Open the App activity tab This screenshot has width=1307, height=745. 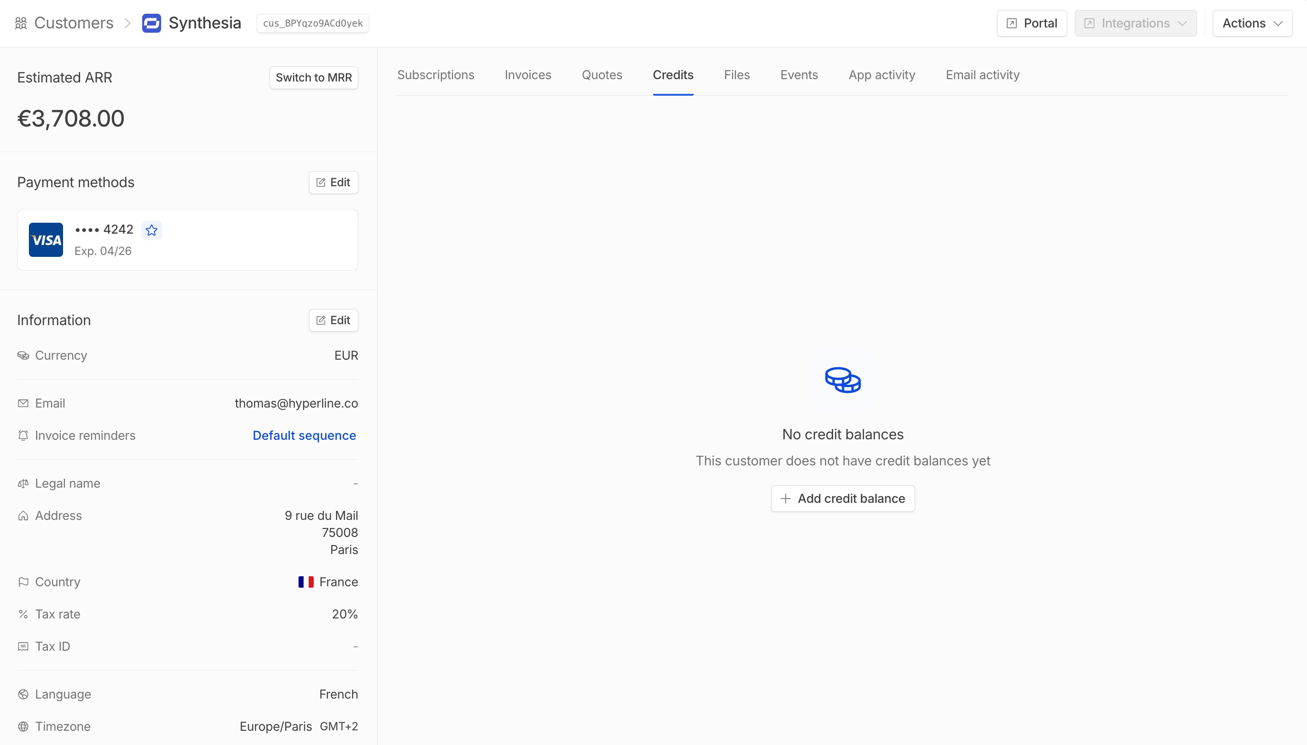pos(881,75)
